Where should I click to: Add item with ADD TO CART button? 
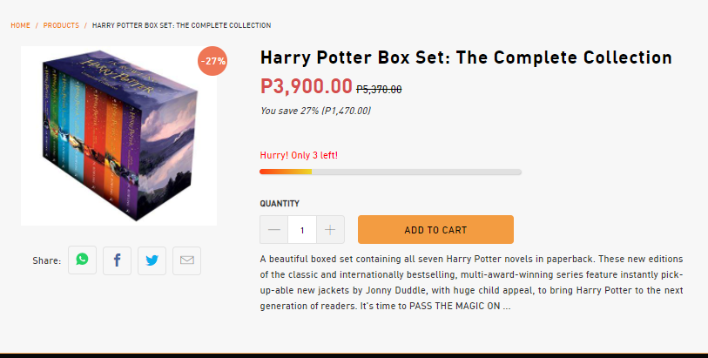point(435,230)
